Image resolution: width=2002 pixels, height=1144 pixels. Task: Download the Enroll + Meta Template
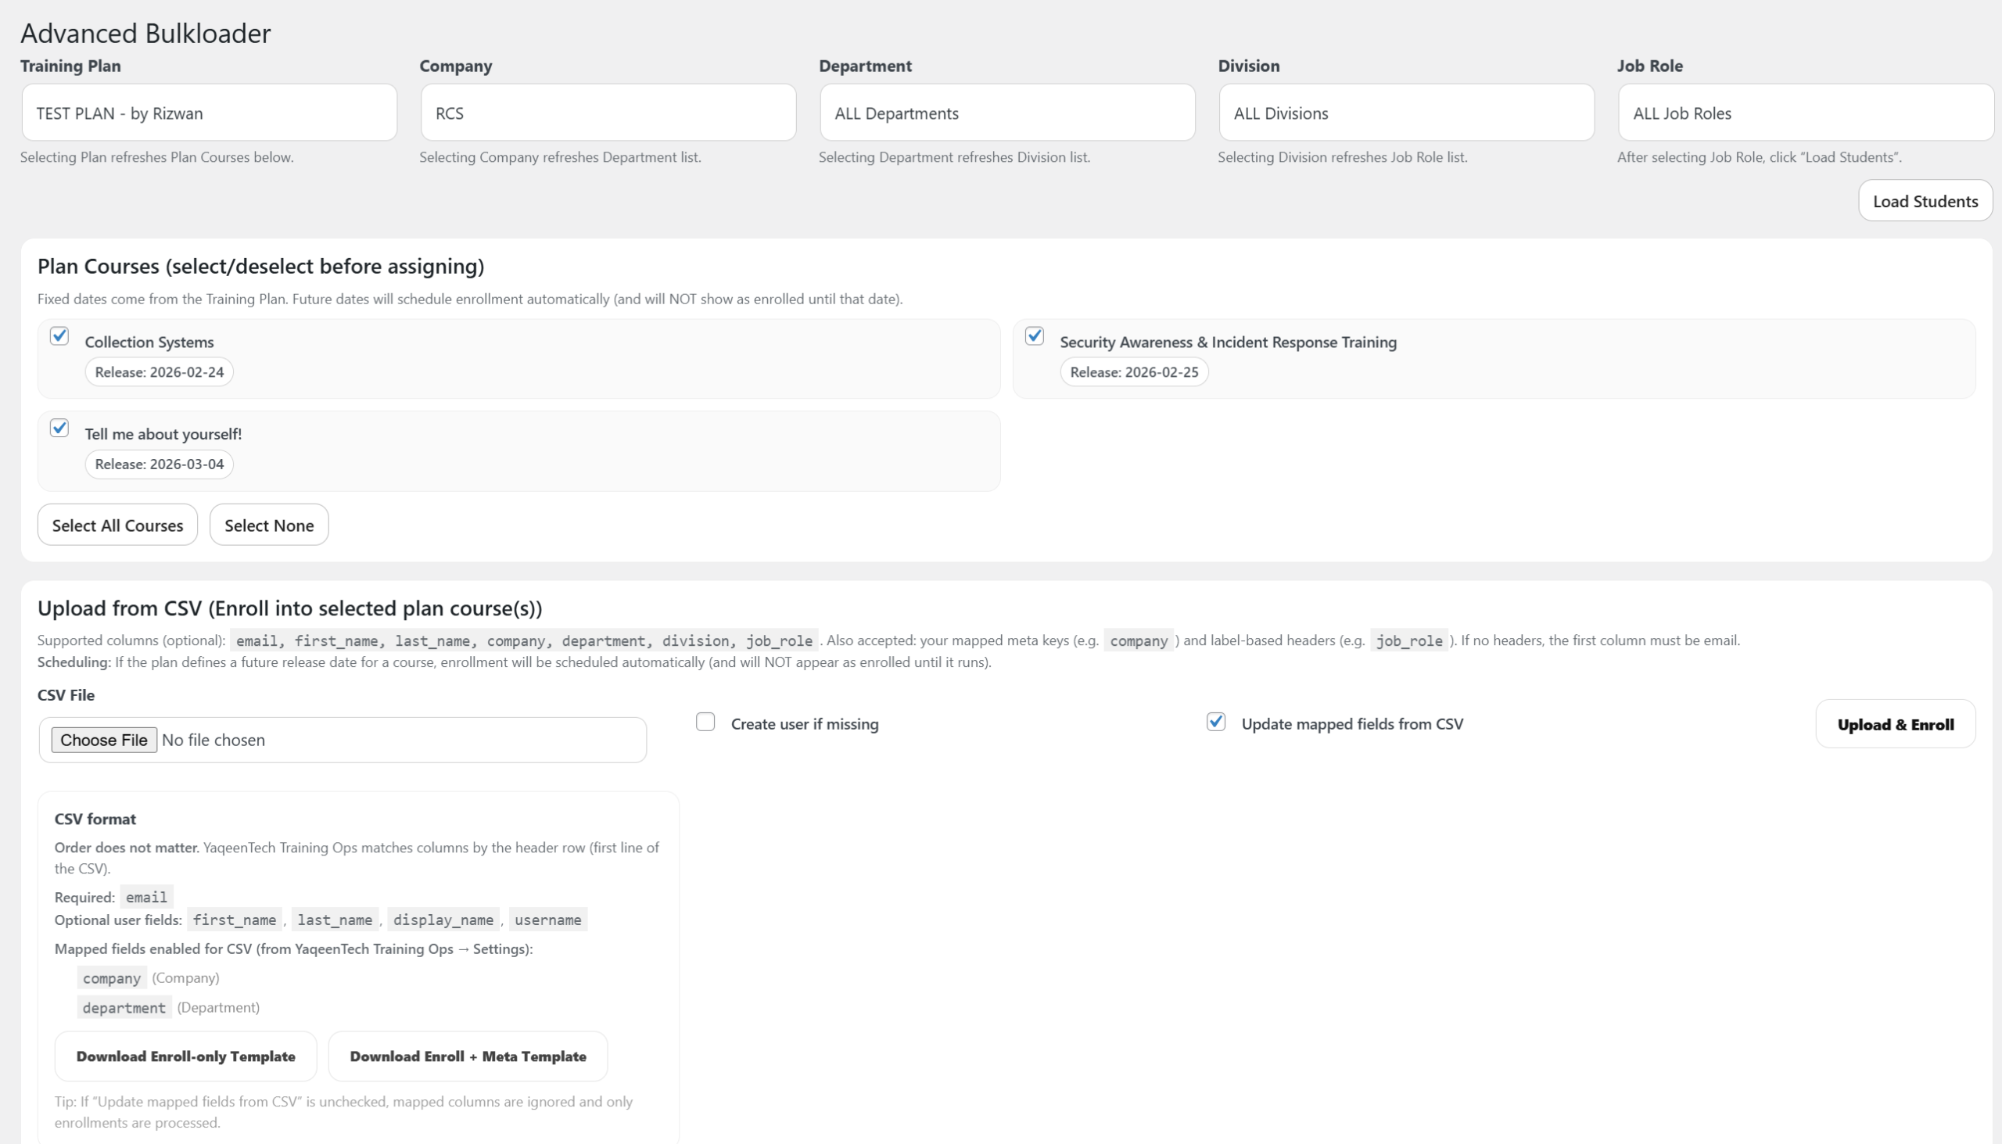[x=468, y=1056]
